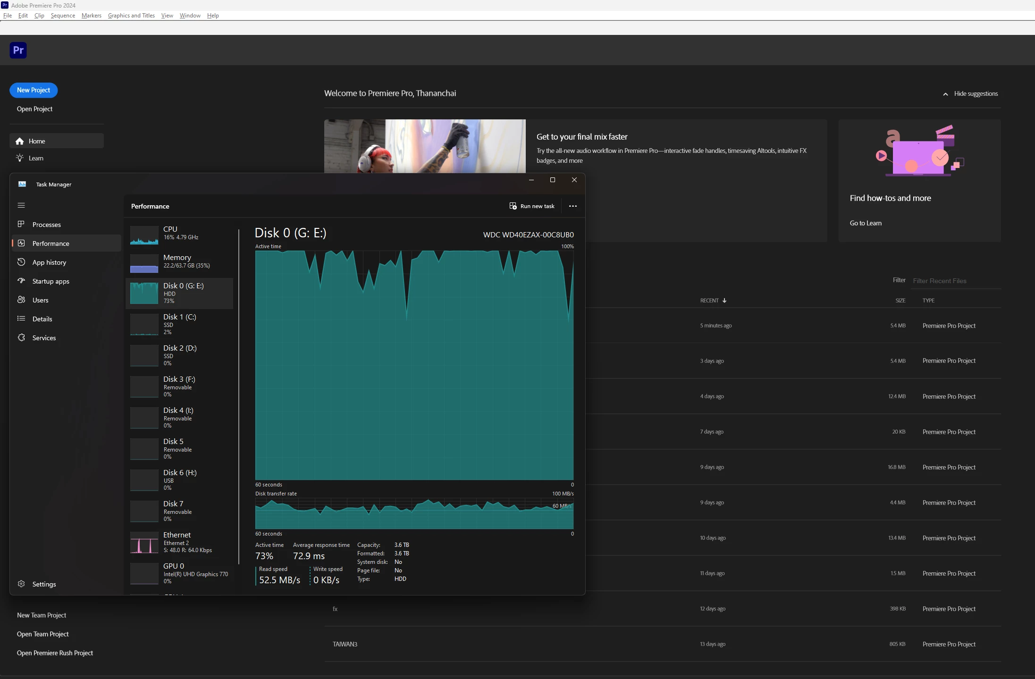Select the Memory performance item
This screenshot has height=679, width=1035.
point(179,261)
